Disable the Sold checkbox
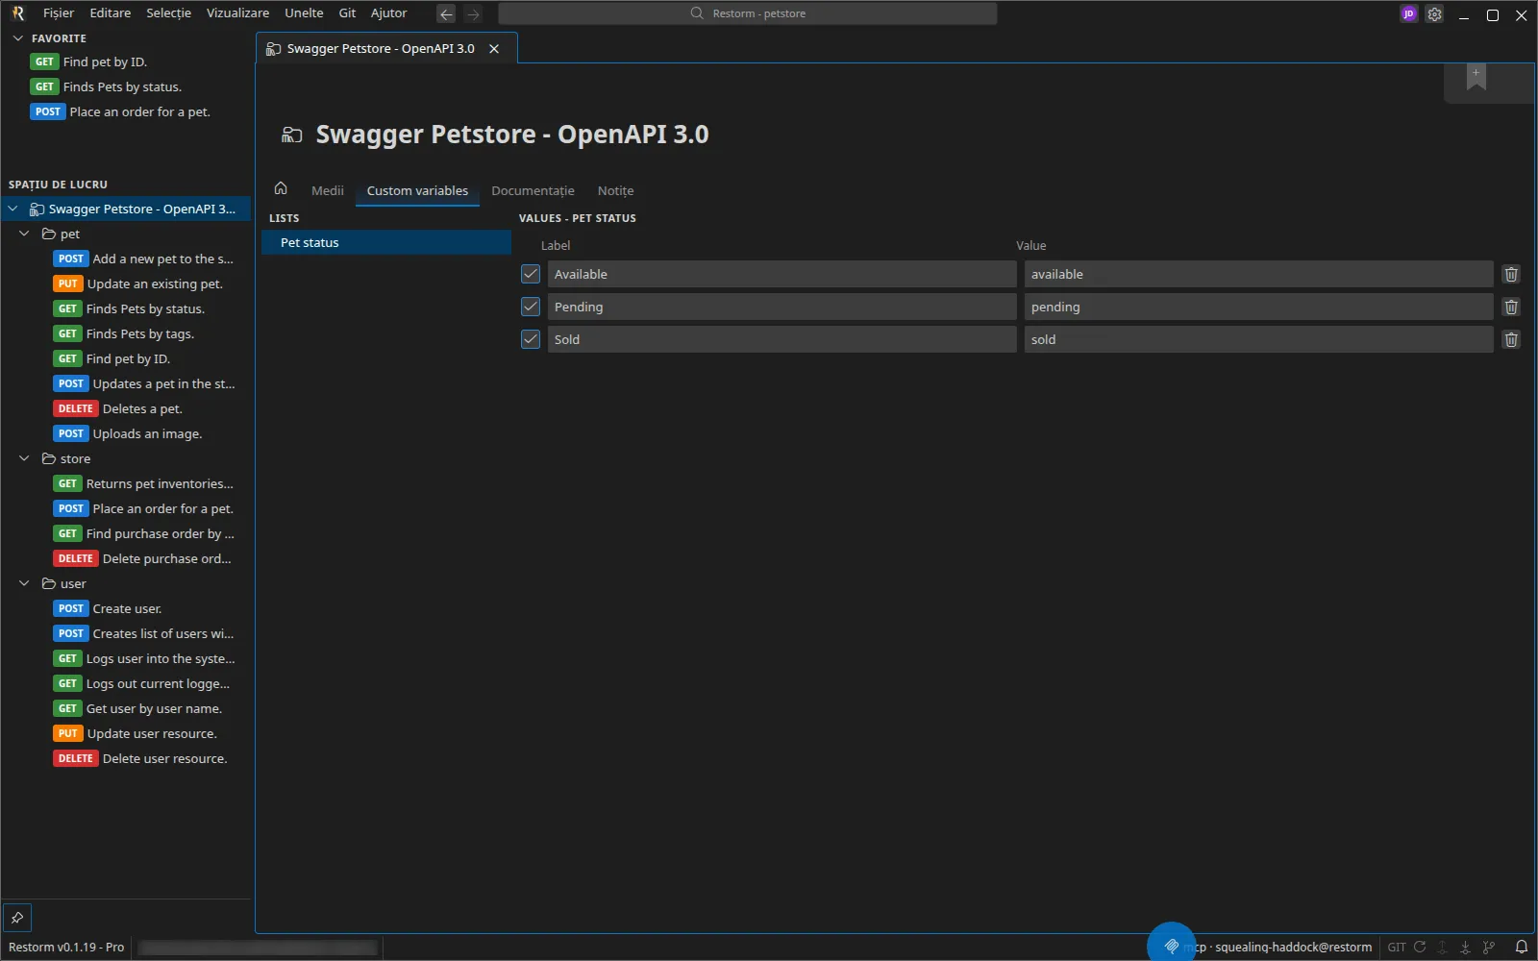The width and height of the screenshot is (1538, 961). pos(531,339)
